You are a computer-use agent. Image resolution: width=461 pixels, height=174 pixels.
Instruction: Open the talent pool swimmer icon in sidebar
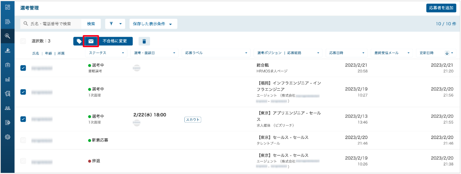pyautogui.click(x=7, y=51)
